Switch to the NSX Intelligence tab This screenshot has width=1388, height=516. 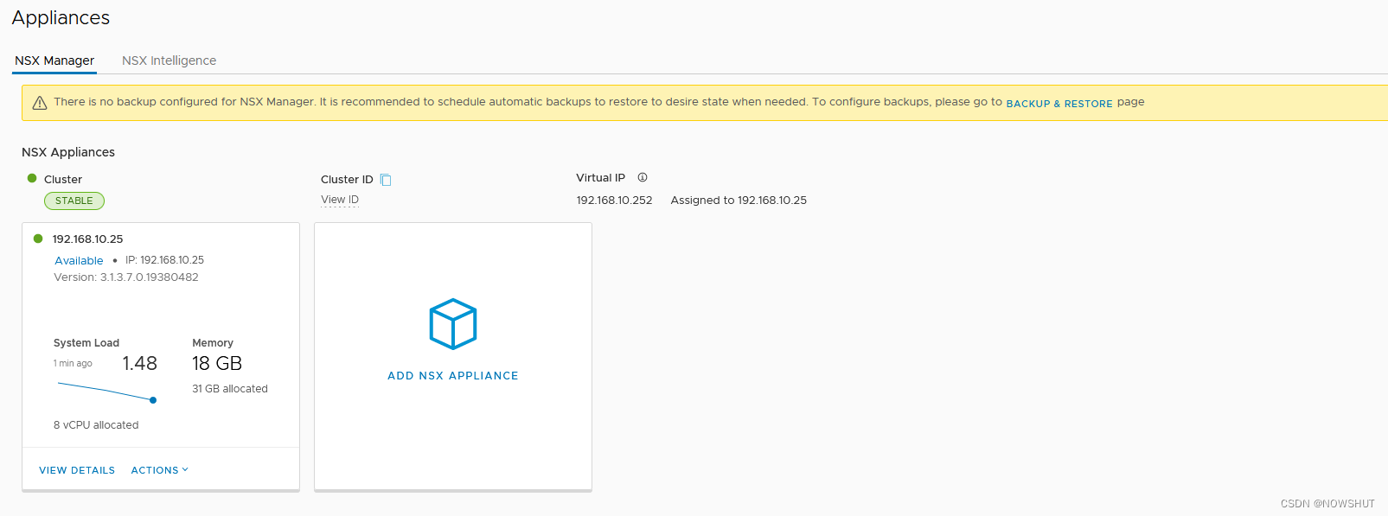coord(169,61)
